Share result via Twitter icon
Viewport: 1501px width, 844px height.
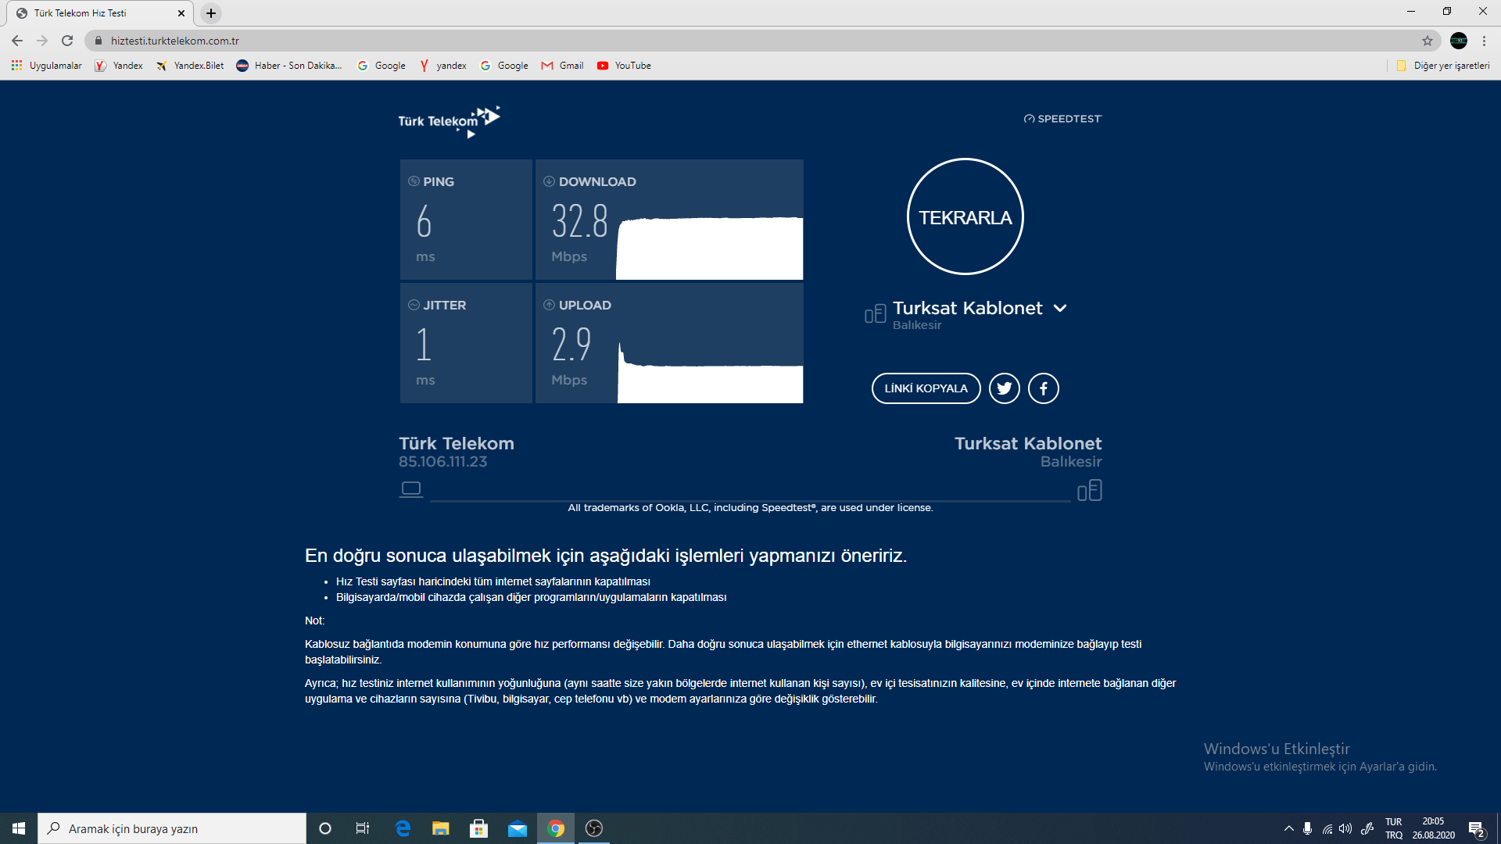1004,388
